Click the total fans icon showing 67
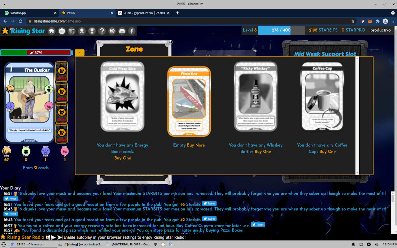 point(7,151)
